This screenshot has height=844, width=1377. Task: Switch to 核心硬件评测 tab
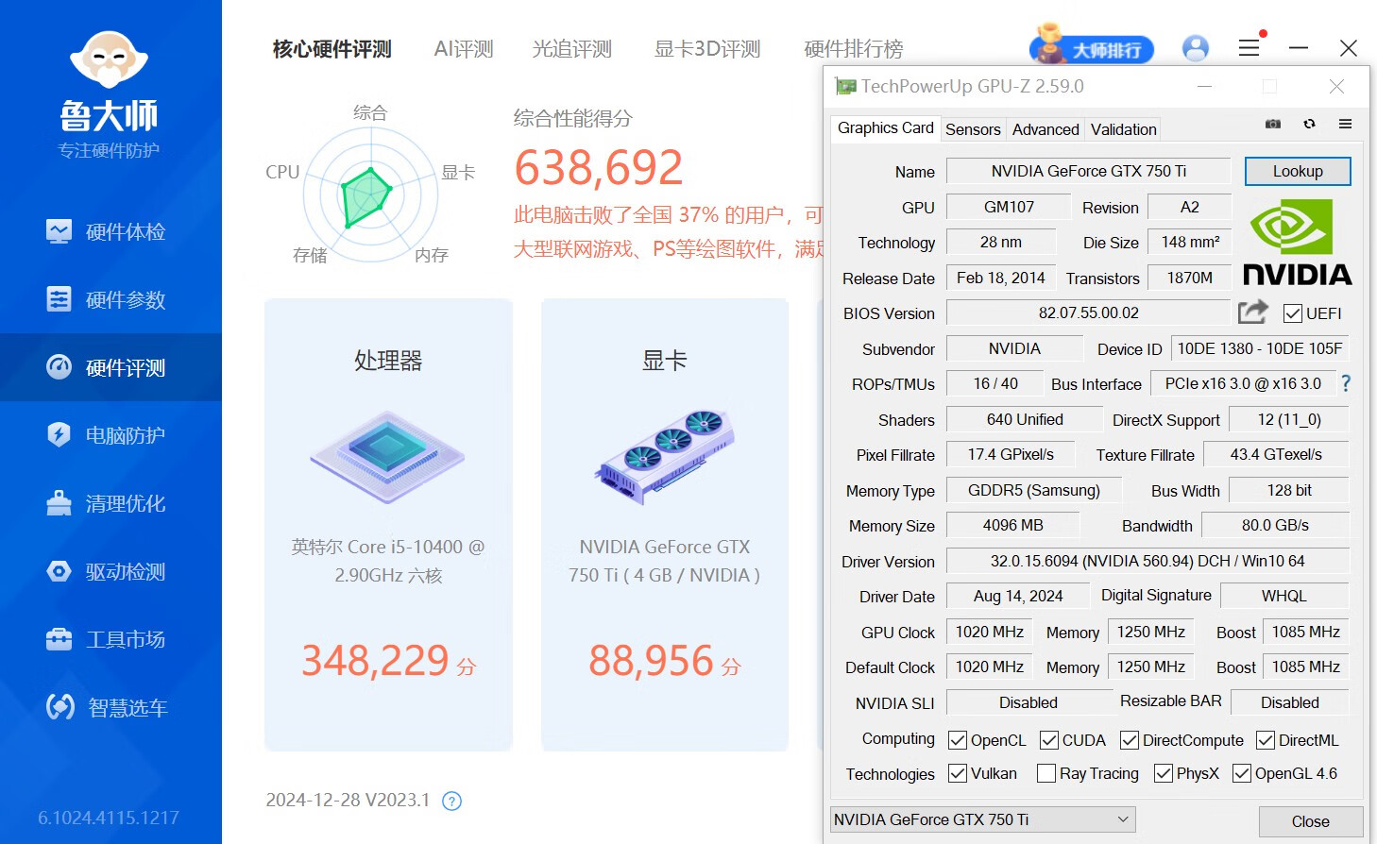[331, 49]
